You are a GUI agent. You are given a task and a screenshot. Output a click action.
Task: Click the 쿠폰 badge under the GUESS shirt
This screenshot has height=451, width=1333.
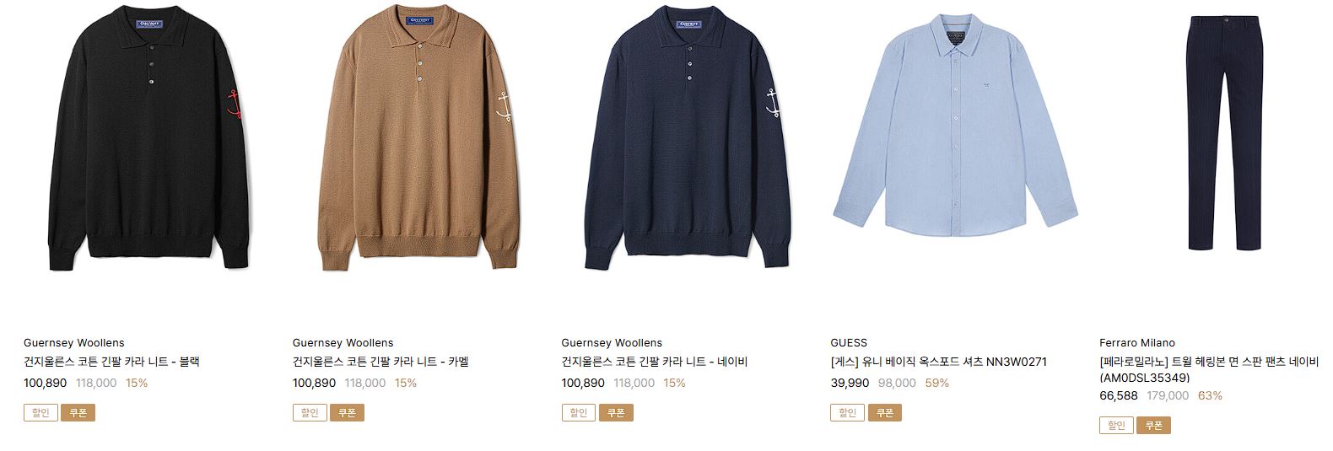click(x=885, y=413)
